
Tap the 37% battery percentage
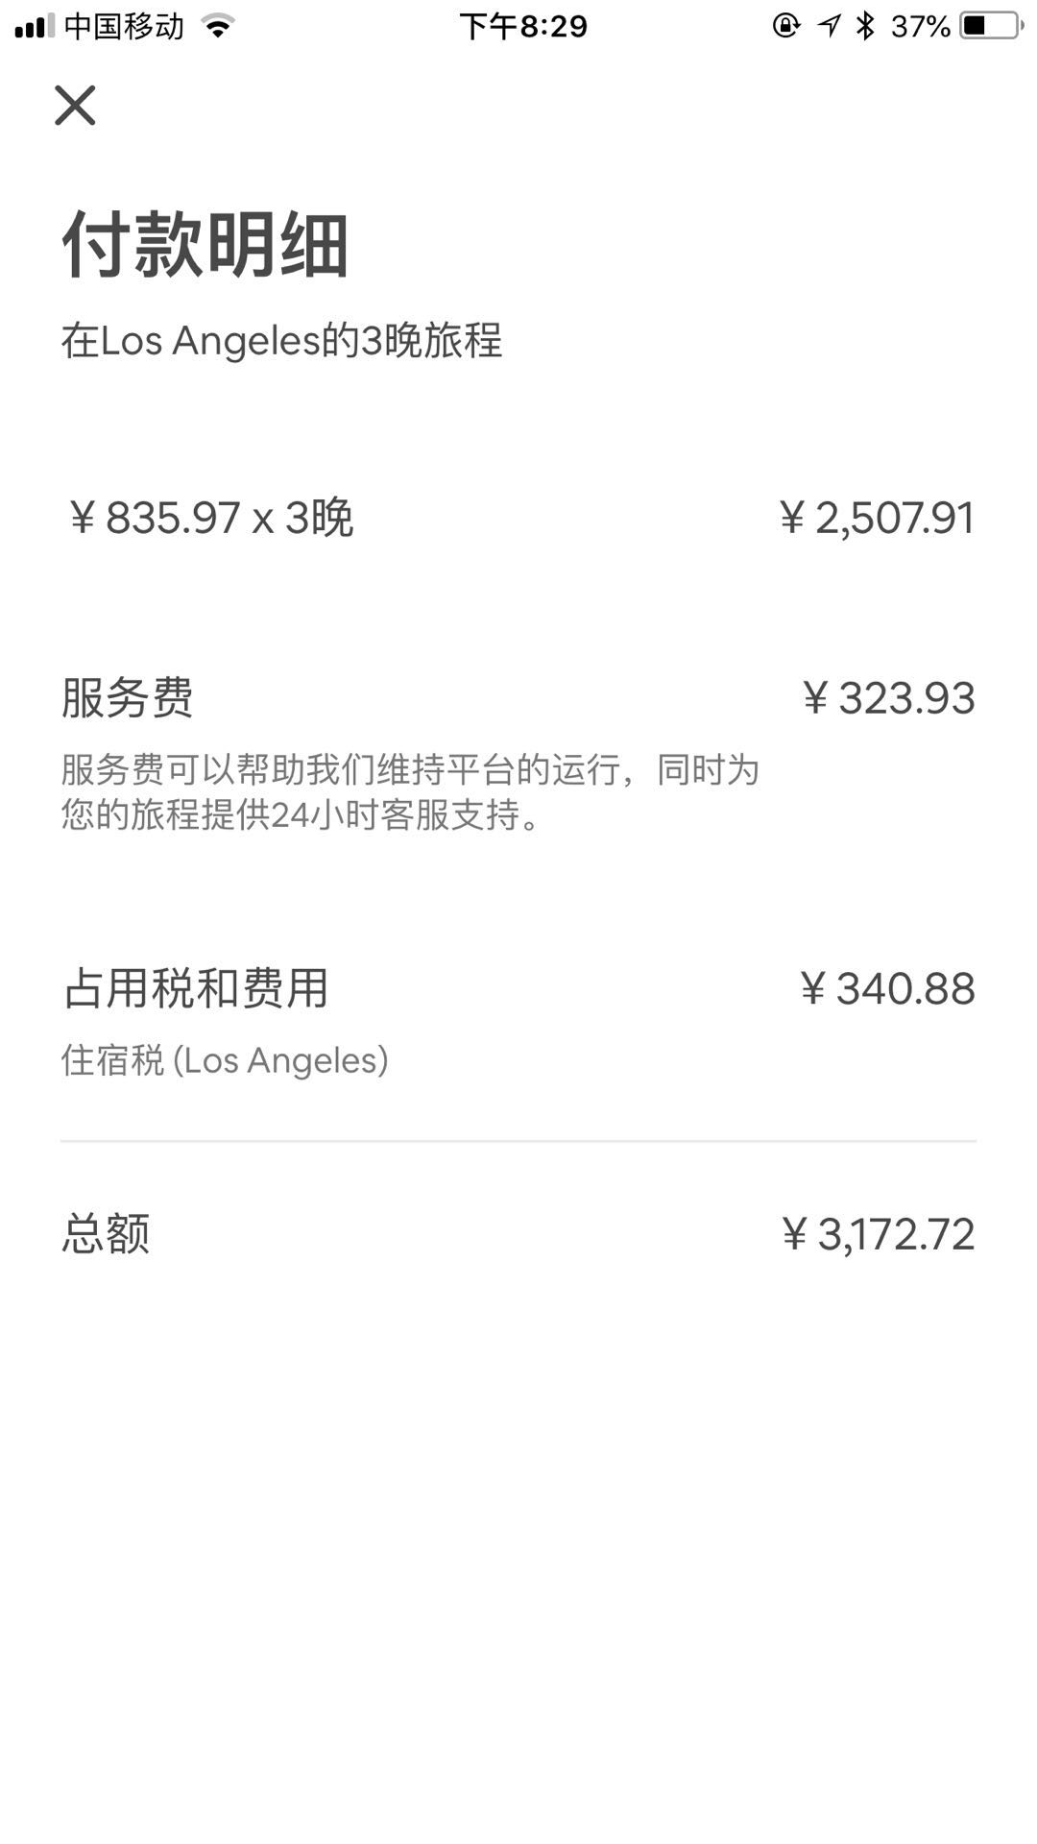click(x=920, y=27)
